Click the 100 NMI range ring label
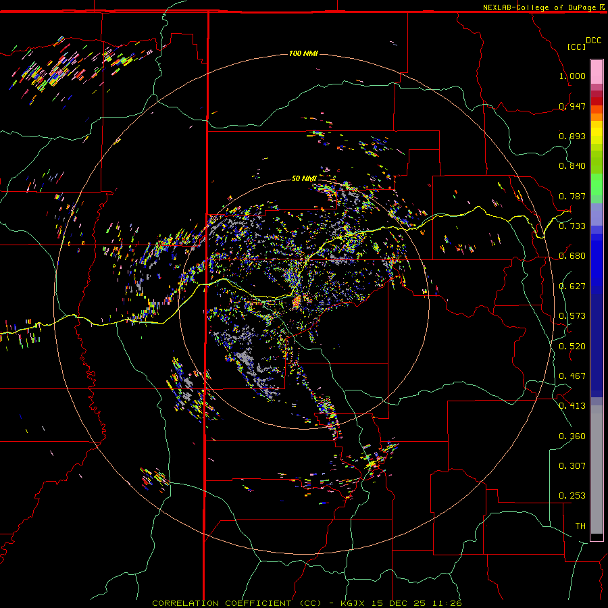This screenshot has height=608, width=608. point(303,53)
